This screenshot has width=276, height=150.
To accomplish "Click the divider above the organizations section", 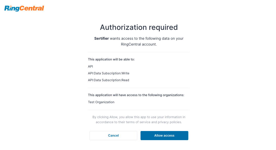I will 139,88.
